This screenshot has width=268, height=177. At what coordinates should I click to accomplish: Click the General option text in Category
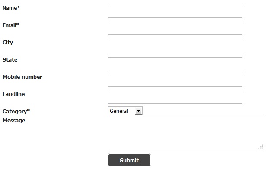(x=119, y=111)
